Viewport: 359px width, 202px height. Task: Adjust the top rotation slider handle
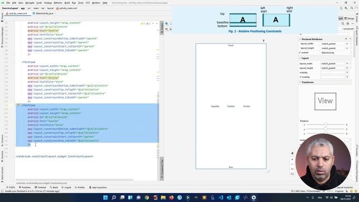(325, 125)
